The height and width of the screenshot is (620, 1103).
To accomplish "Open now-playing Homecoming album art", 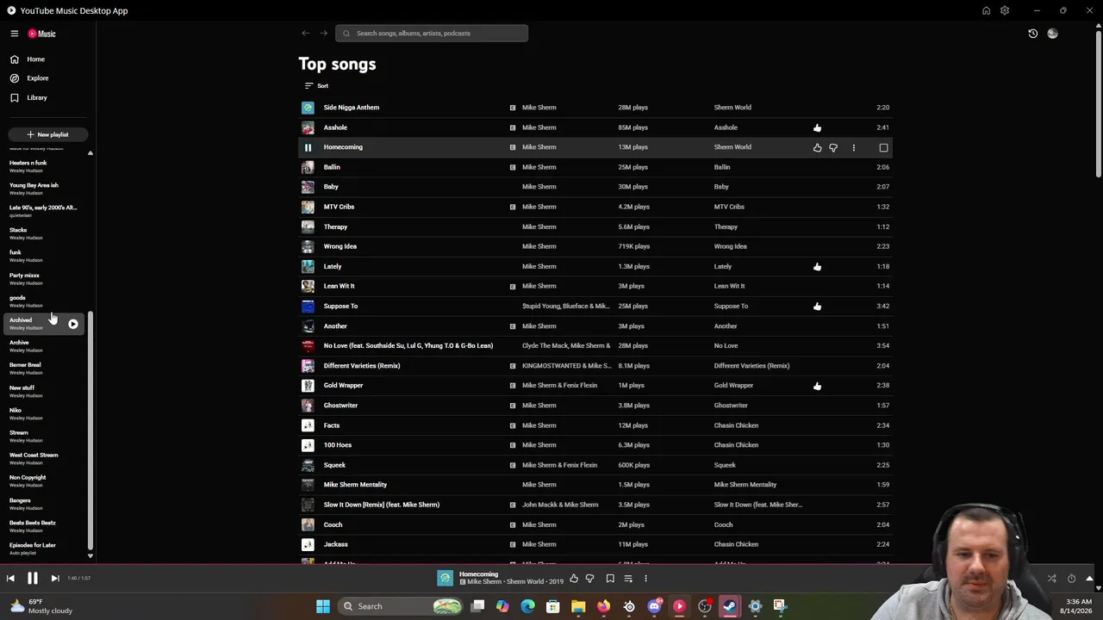I will point(445,579).
